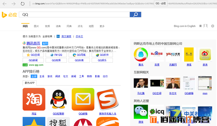Reload the page with refresh icon
Viewport: 217px width, 126px height.
pos(23,4)
